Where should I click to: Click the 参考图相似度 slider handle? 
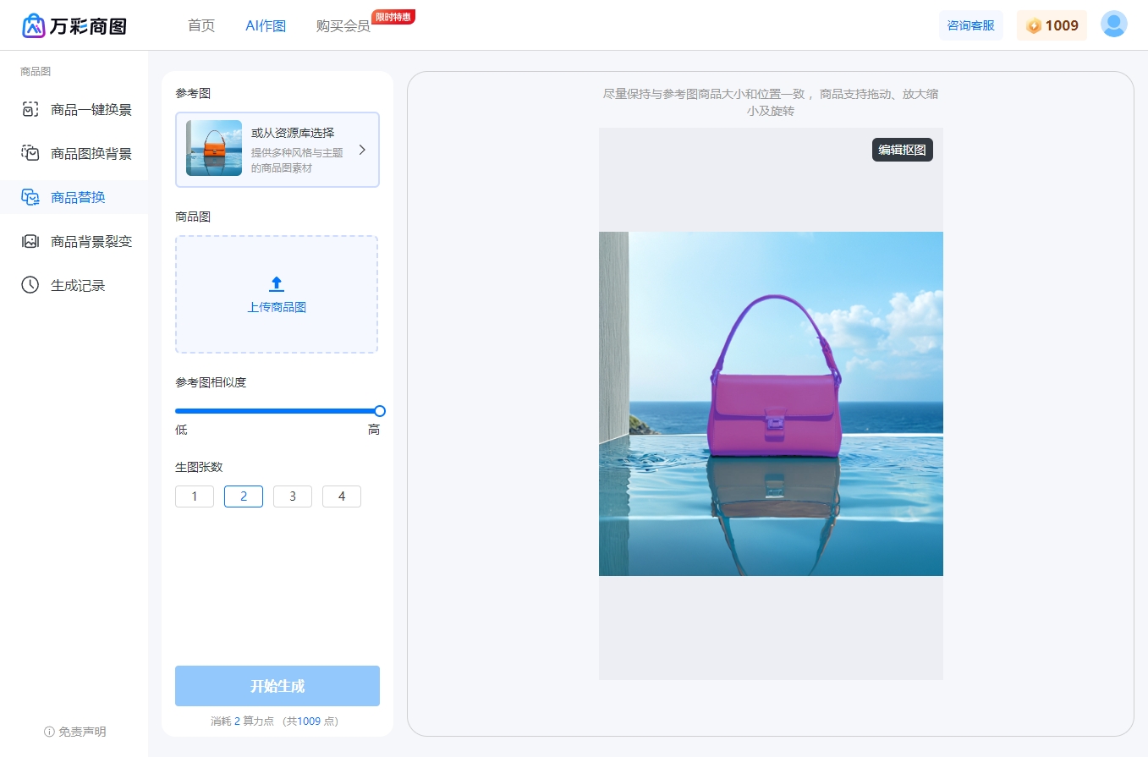tap(380, 411)
